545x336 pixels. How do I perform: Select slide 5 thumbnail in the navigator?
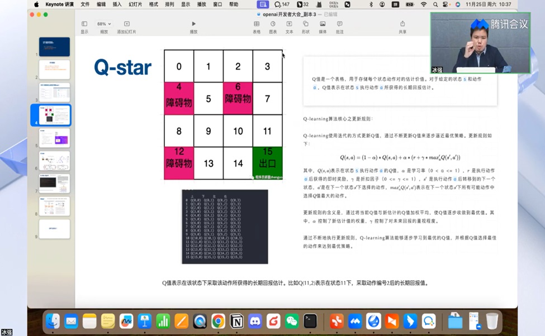(x=54, y=138)
